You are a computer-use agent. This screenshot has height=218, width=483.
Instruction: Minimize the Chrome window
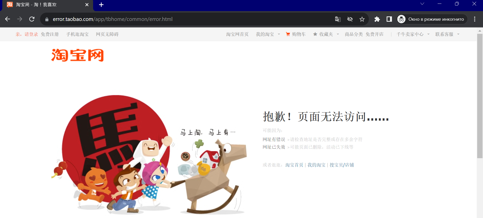pos(440,4)
